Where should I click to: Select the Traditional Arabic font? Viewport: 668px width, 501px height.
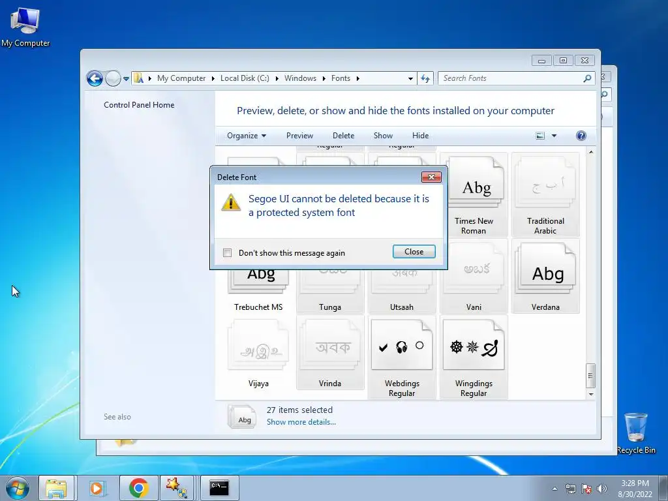(x=545, y=195)
